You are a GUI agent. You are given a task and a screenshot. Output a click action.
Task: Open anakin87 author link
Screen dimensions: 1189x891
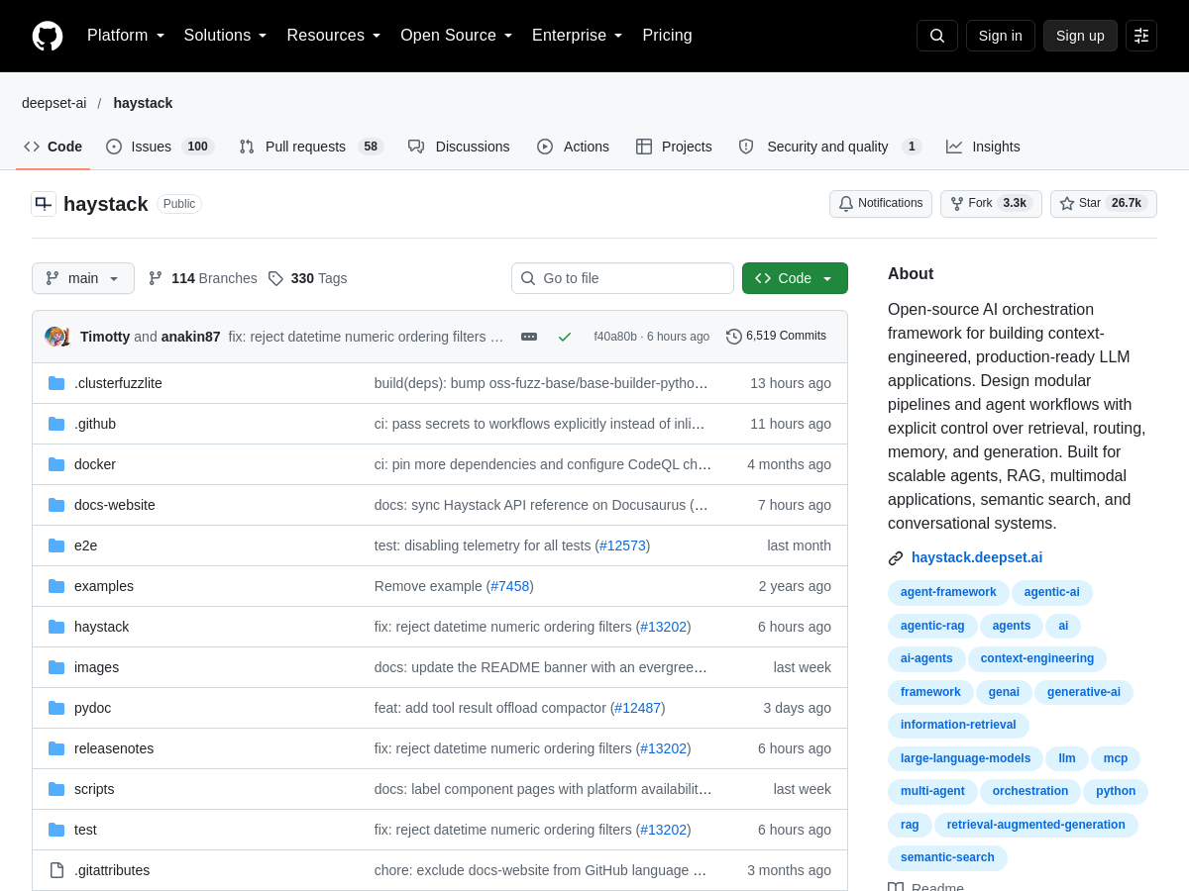click(191, 337)
